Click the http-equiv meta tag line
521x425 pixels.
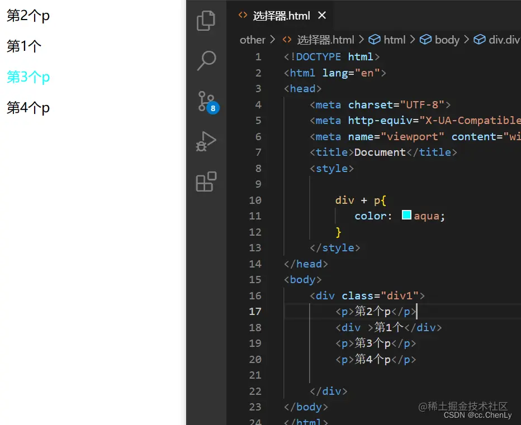pyautogui.click(x=415, y=121)
